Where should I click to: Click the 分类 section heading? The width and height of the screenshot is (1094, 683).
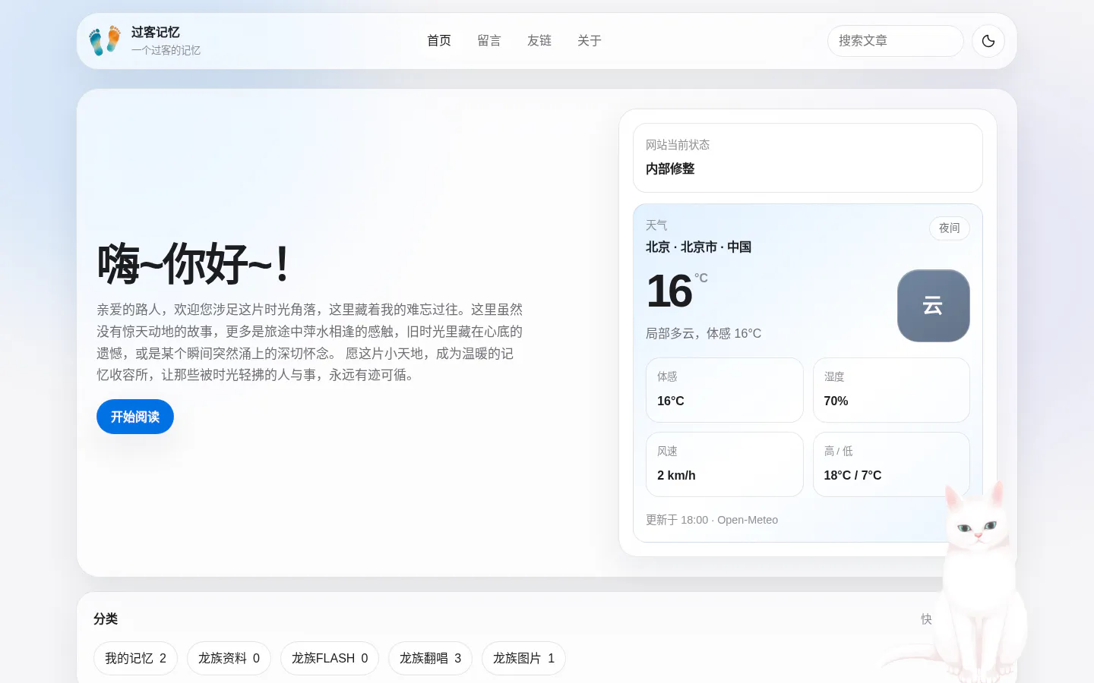[106, 619]
